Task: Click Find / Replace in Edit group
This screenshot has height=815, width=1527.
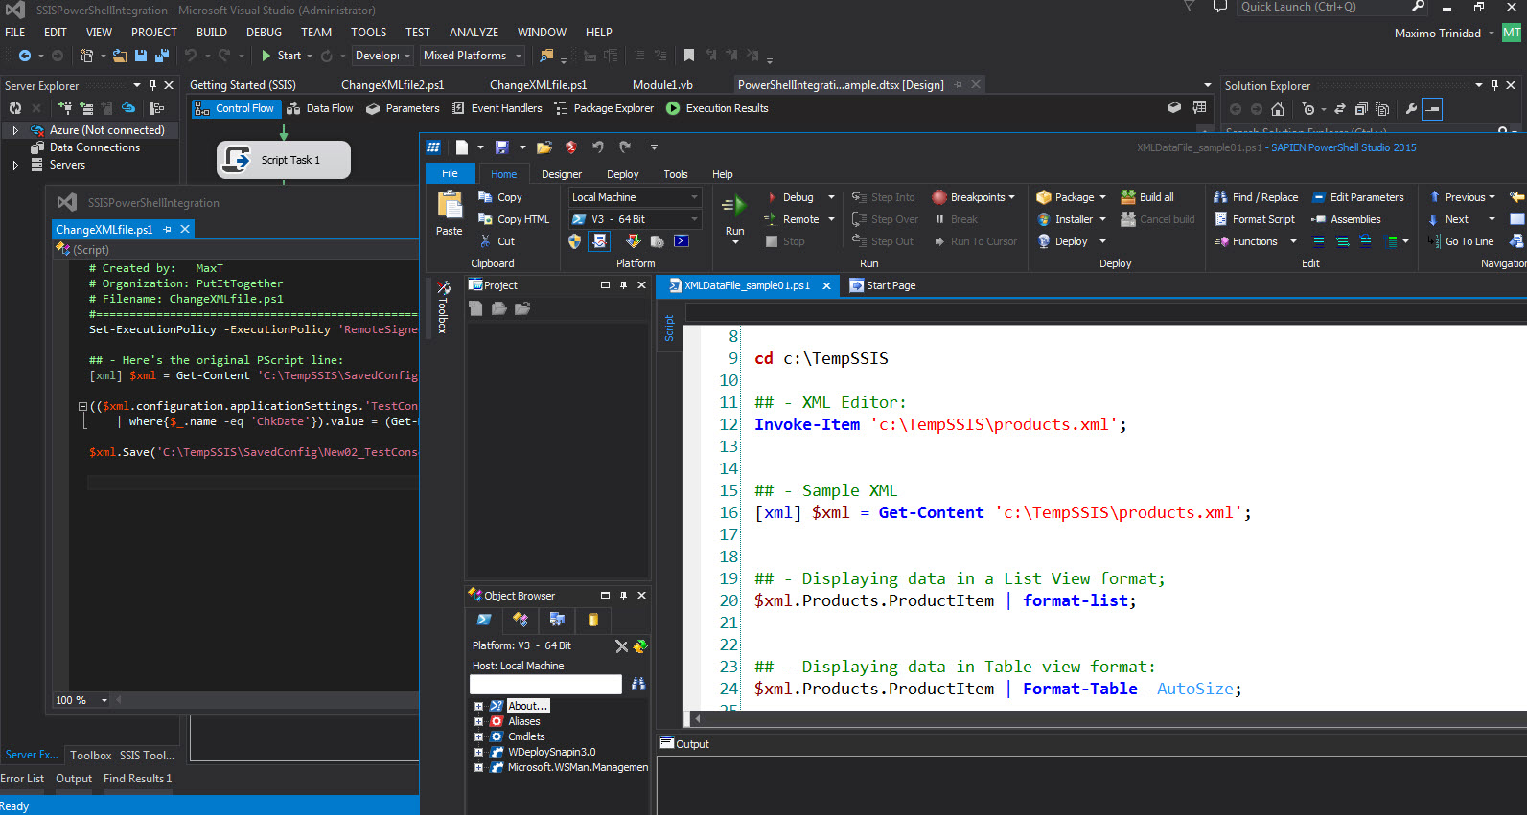Action: [1256, 197]
